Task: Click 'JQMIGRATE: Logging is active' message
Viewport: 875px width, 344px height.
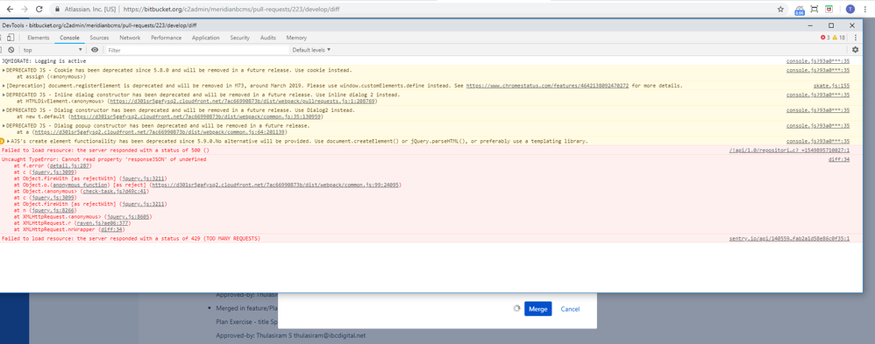Action: (44, 60)
